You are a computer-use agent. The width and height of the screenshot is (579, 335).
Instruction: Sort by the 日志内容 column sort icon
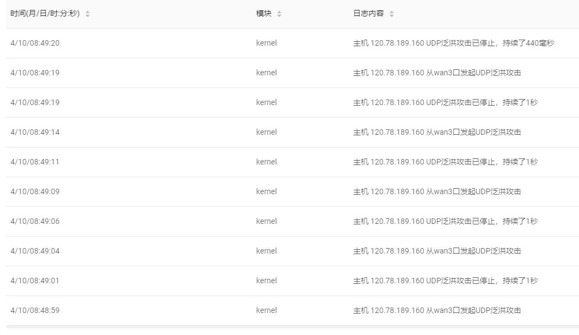pos(392,14)
